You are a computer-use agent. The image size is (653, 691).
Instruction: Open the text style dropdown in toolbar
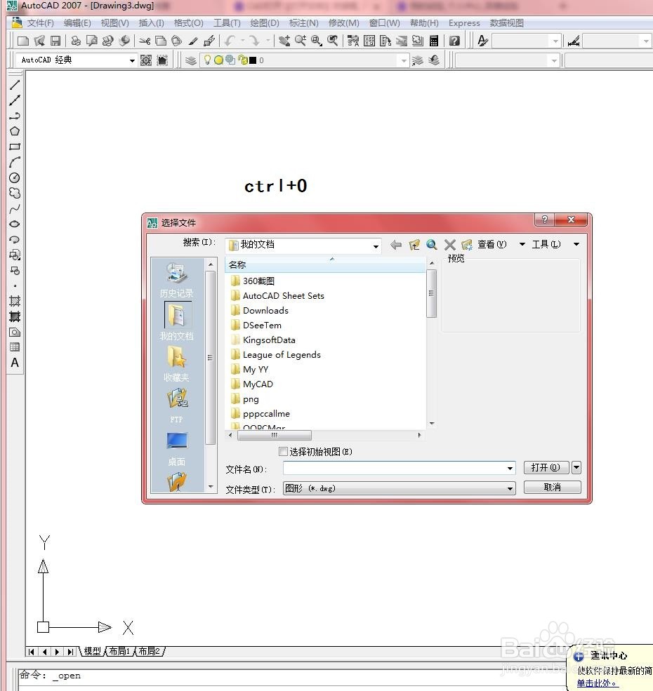[555, 41]
